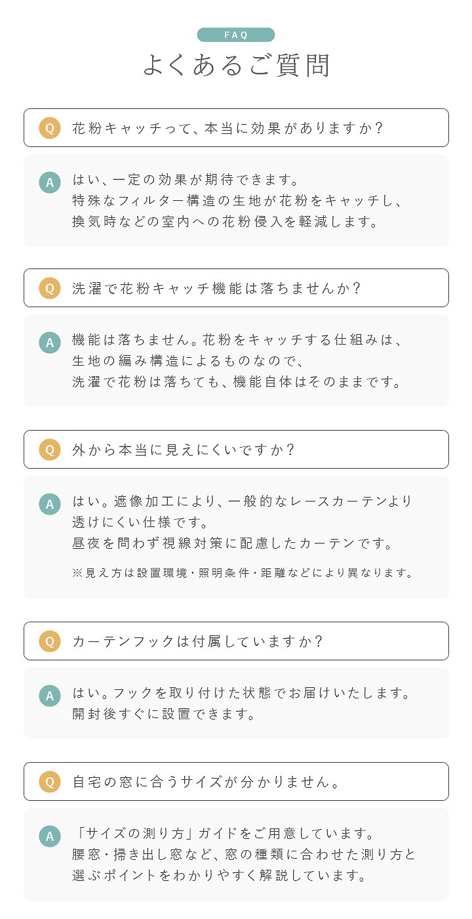
Task: Click the teal FAQ badge at top
Action: [x=236, y=35]
